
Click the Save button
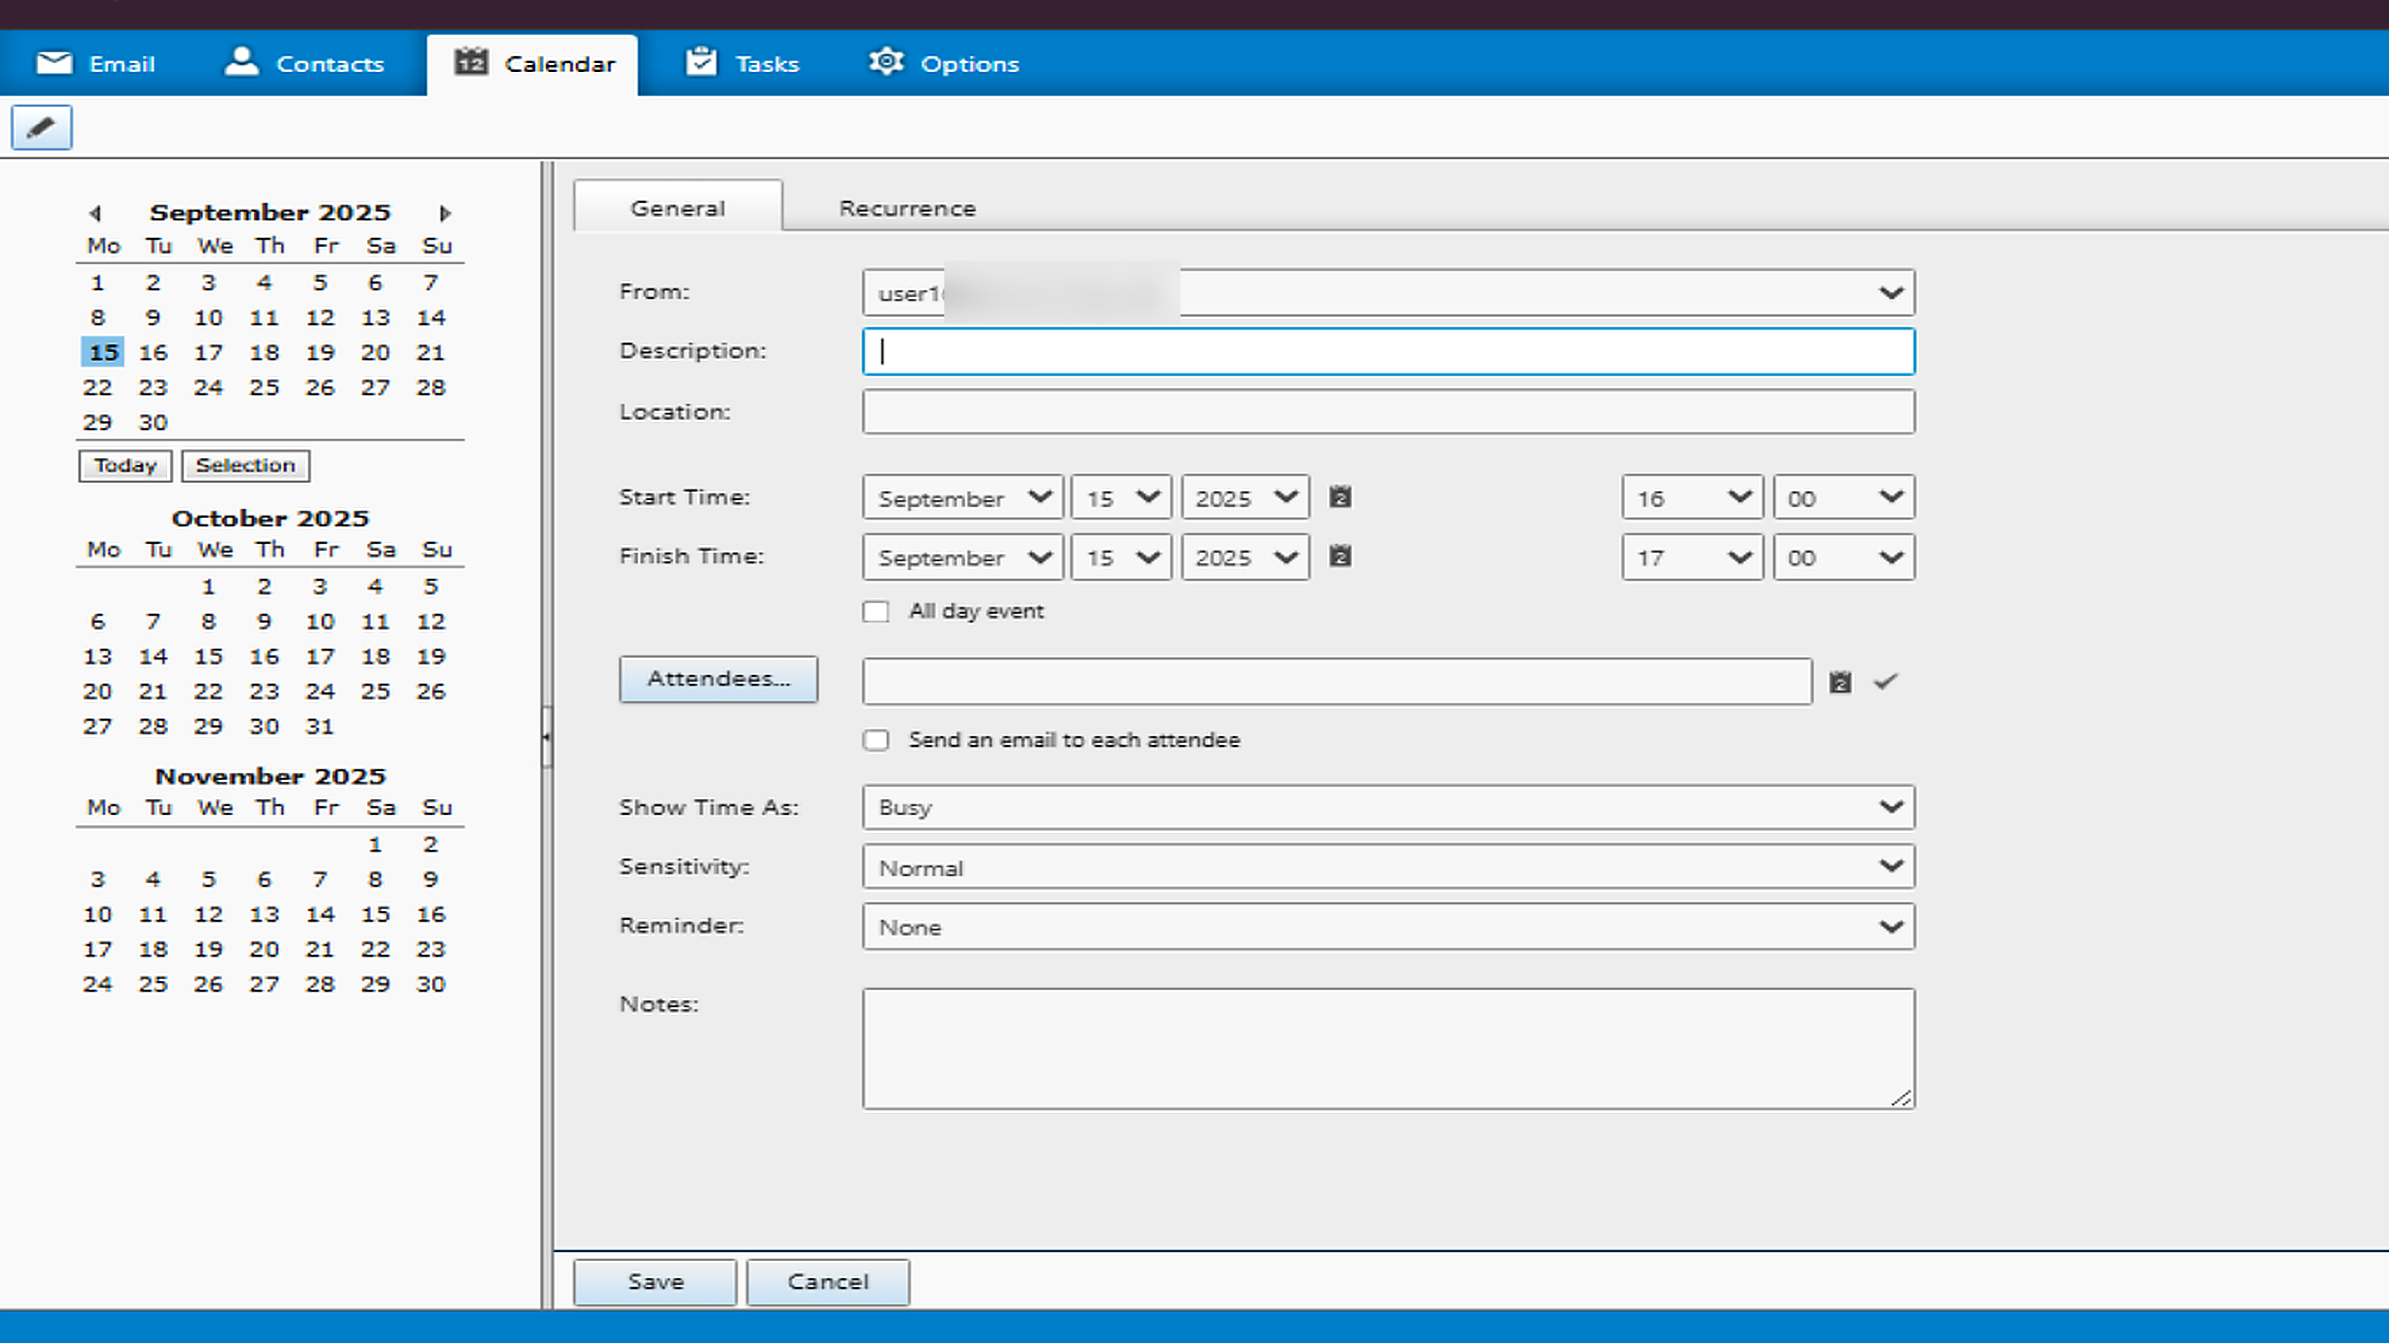tap(656, 1282)
